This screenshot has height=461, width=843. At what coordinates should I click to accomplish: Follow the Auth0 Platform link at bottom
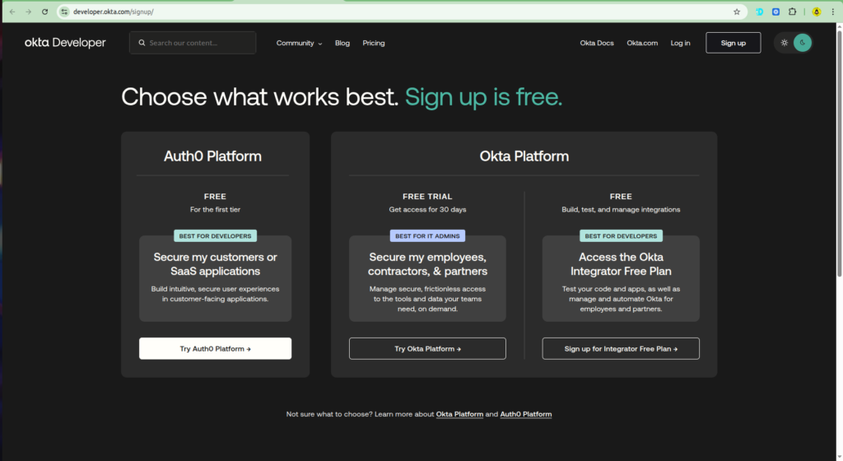(526, 414)
